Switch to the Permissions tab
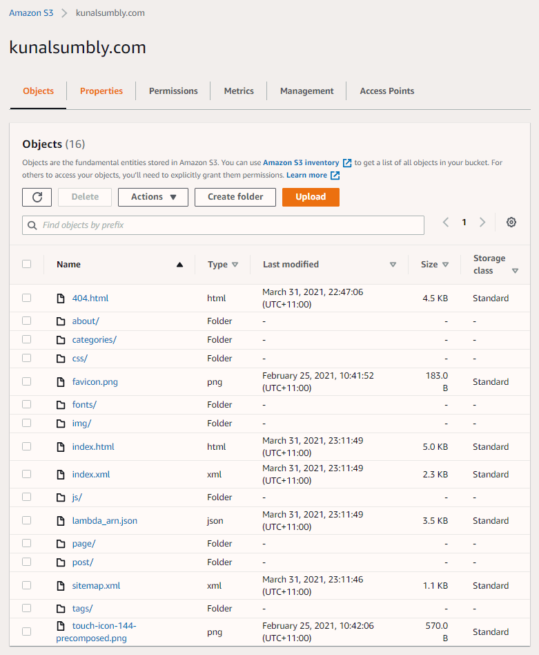The width and height of the screenshot is (539, 655). click(173, 91)
